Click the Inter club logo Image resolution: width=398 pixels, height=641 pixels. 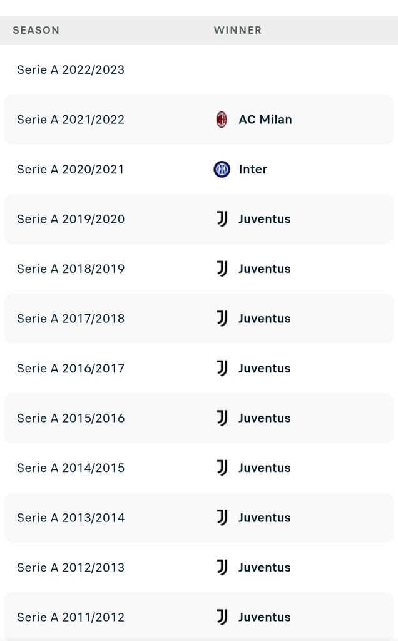point(222,169)
